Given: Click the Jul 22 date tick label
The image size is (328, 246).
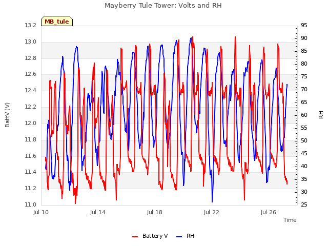Looking at the screenshot, I should [212, 212].
